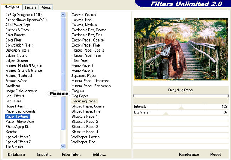This screenshot has height=160, width=231.
Task: Open Filter Info...
Action: pyautogui.click(x=71, y=154)
